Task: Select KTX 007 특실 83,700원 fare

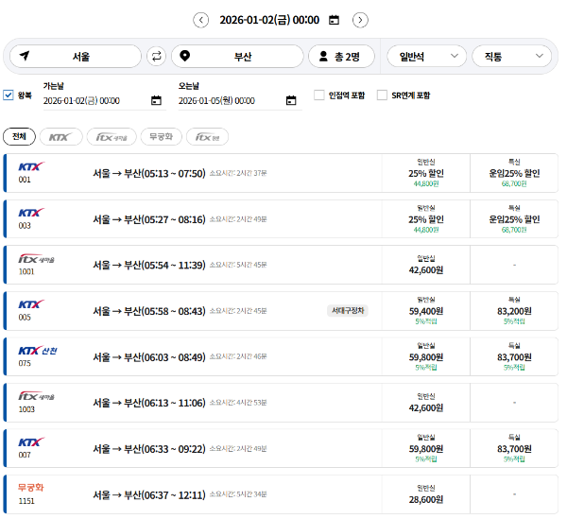Action: 514,448
